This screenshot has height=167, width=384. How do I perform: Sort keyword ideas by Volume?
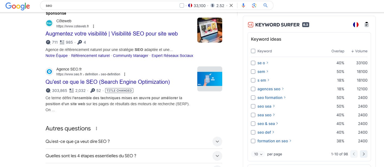click(x=359, y=51)
